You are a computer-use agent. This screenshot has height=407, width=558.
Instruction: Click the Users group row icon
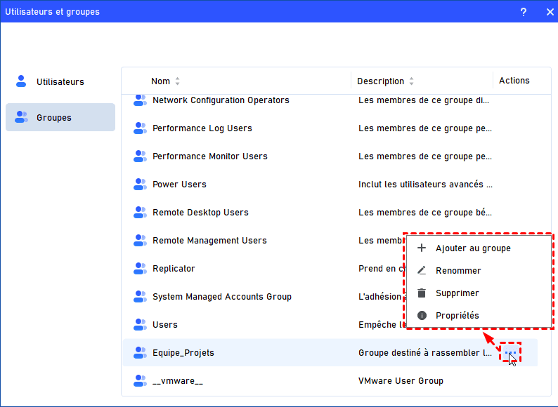(x=140, y=325)
